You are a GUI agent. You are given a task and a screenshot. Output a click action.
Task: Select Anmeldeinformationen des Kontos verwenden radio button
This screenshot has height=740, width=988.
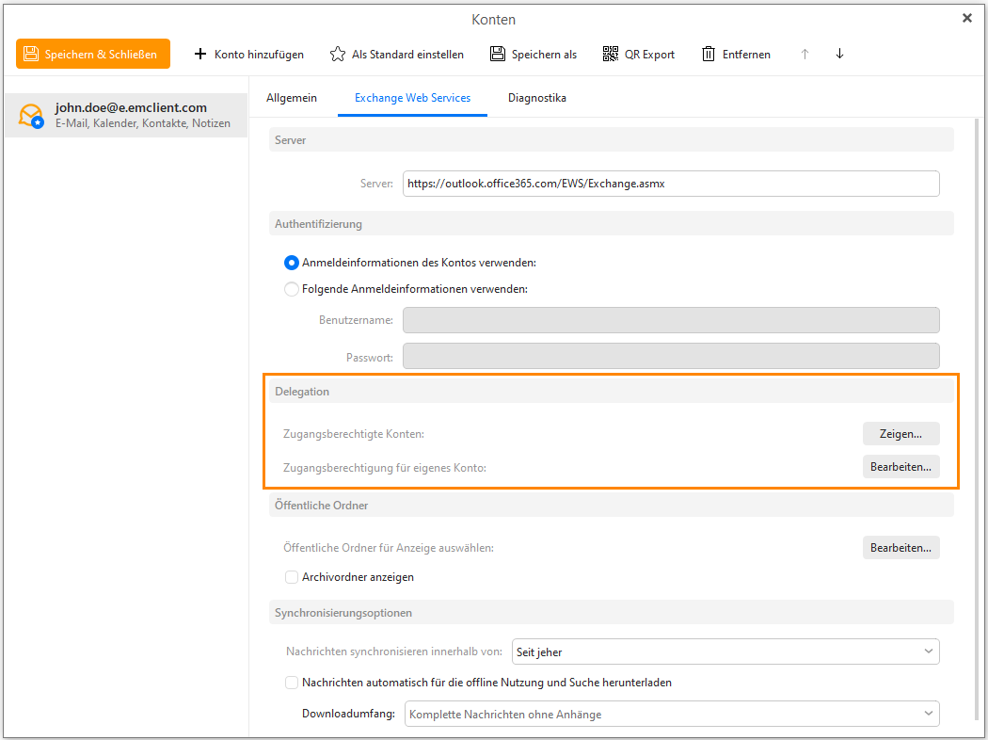pyautogui.click(x=292, y=263)
